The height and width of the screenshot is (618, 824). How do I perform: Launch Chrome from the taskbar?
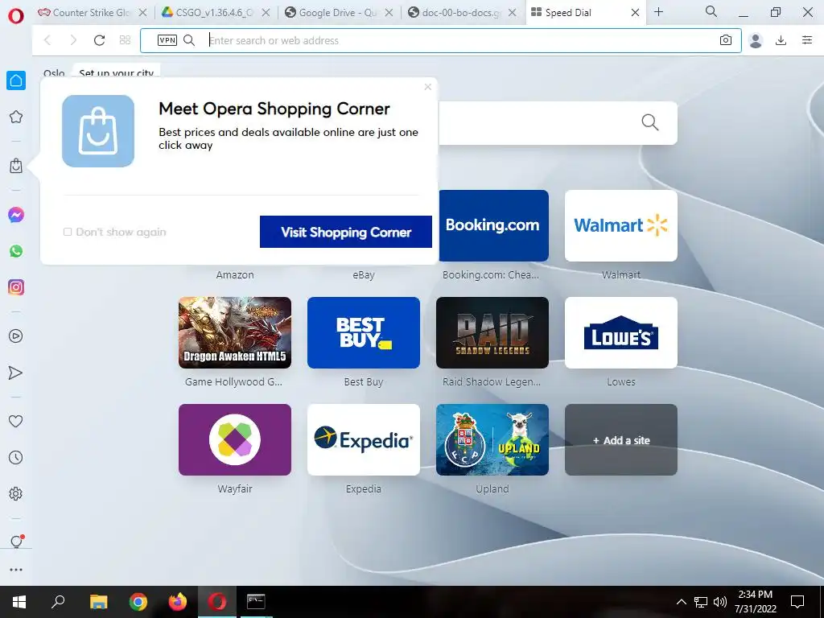(138, 602)
